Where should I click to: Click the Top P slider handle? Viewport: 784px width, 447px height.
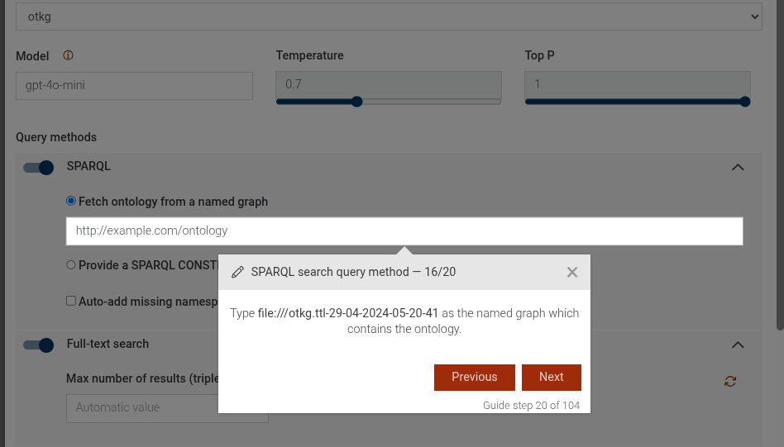coord(745,102)
